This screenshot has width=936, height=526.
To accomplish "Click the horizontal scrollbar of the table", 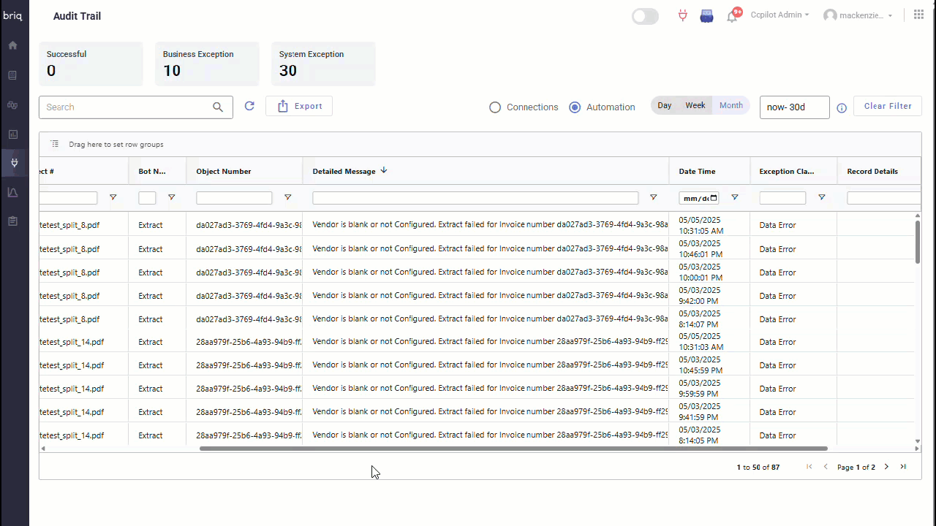I will coord(513,449).
